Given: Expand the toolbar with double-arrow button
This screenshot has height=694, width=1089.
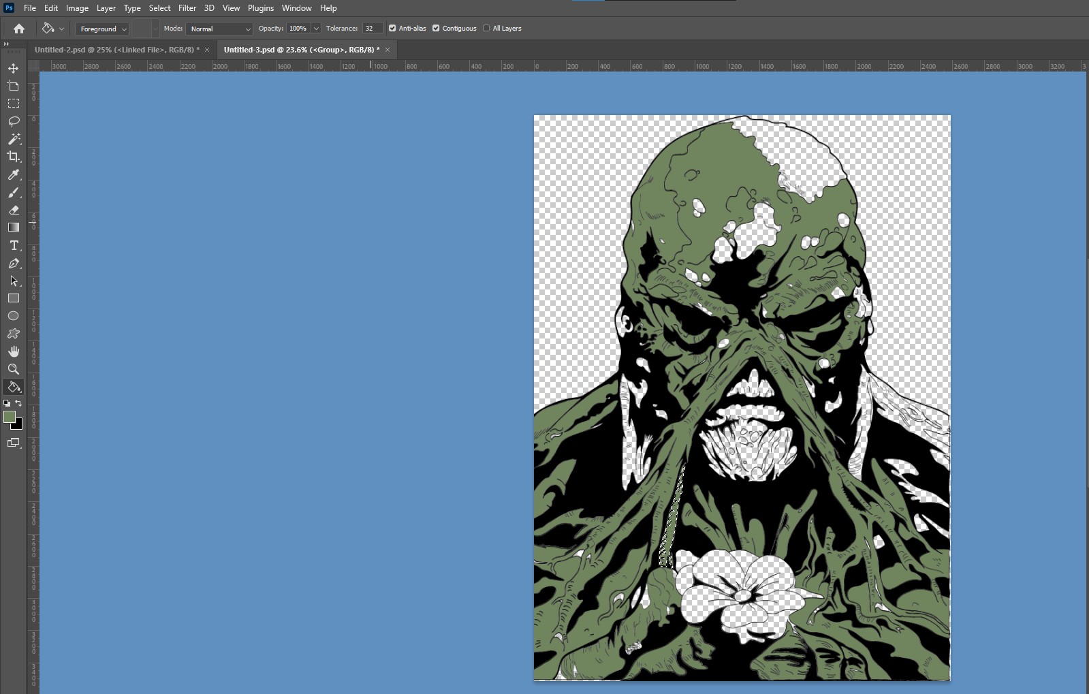Looking at the screenshot, I should click(x=6, y=44).
